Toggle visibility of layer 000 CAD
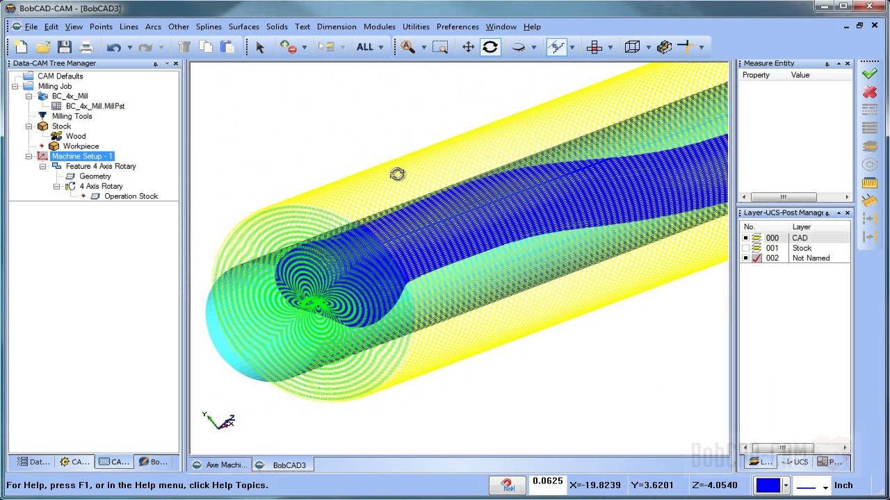 click(x=746, y=238)
